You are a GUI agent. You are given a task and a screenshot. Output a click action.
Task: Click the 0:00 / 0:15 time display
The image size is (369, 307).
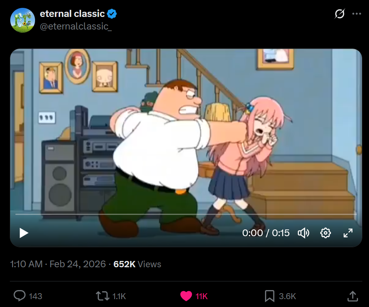266,233
